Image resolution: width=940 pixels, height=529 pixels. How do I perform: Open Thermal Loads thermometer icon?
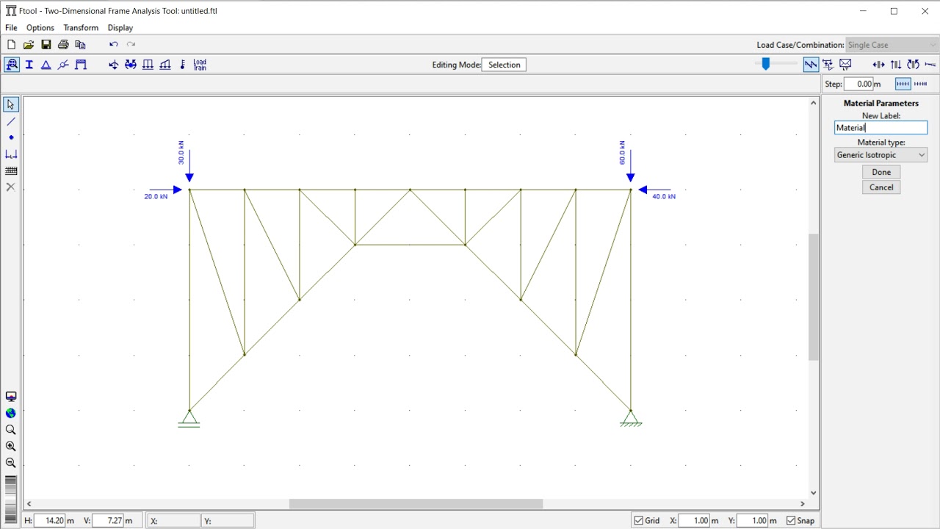coord(182,65)
